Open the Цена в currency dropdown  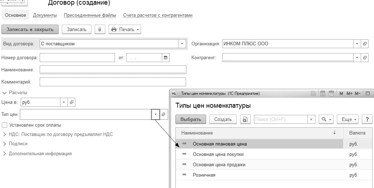tap(64, 102)
